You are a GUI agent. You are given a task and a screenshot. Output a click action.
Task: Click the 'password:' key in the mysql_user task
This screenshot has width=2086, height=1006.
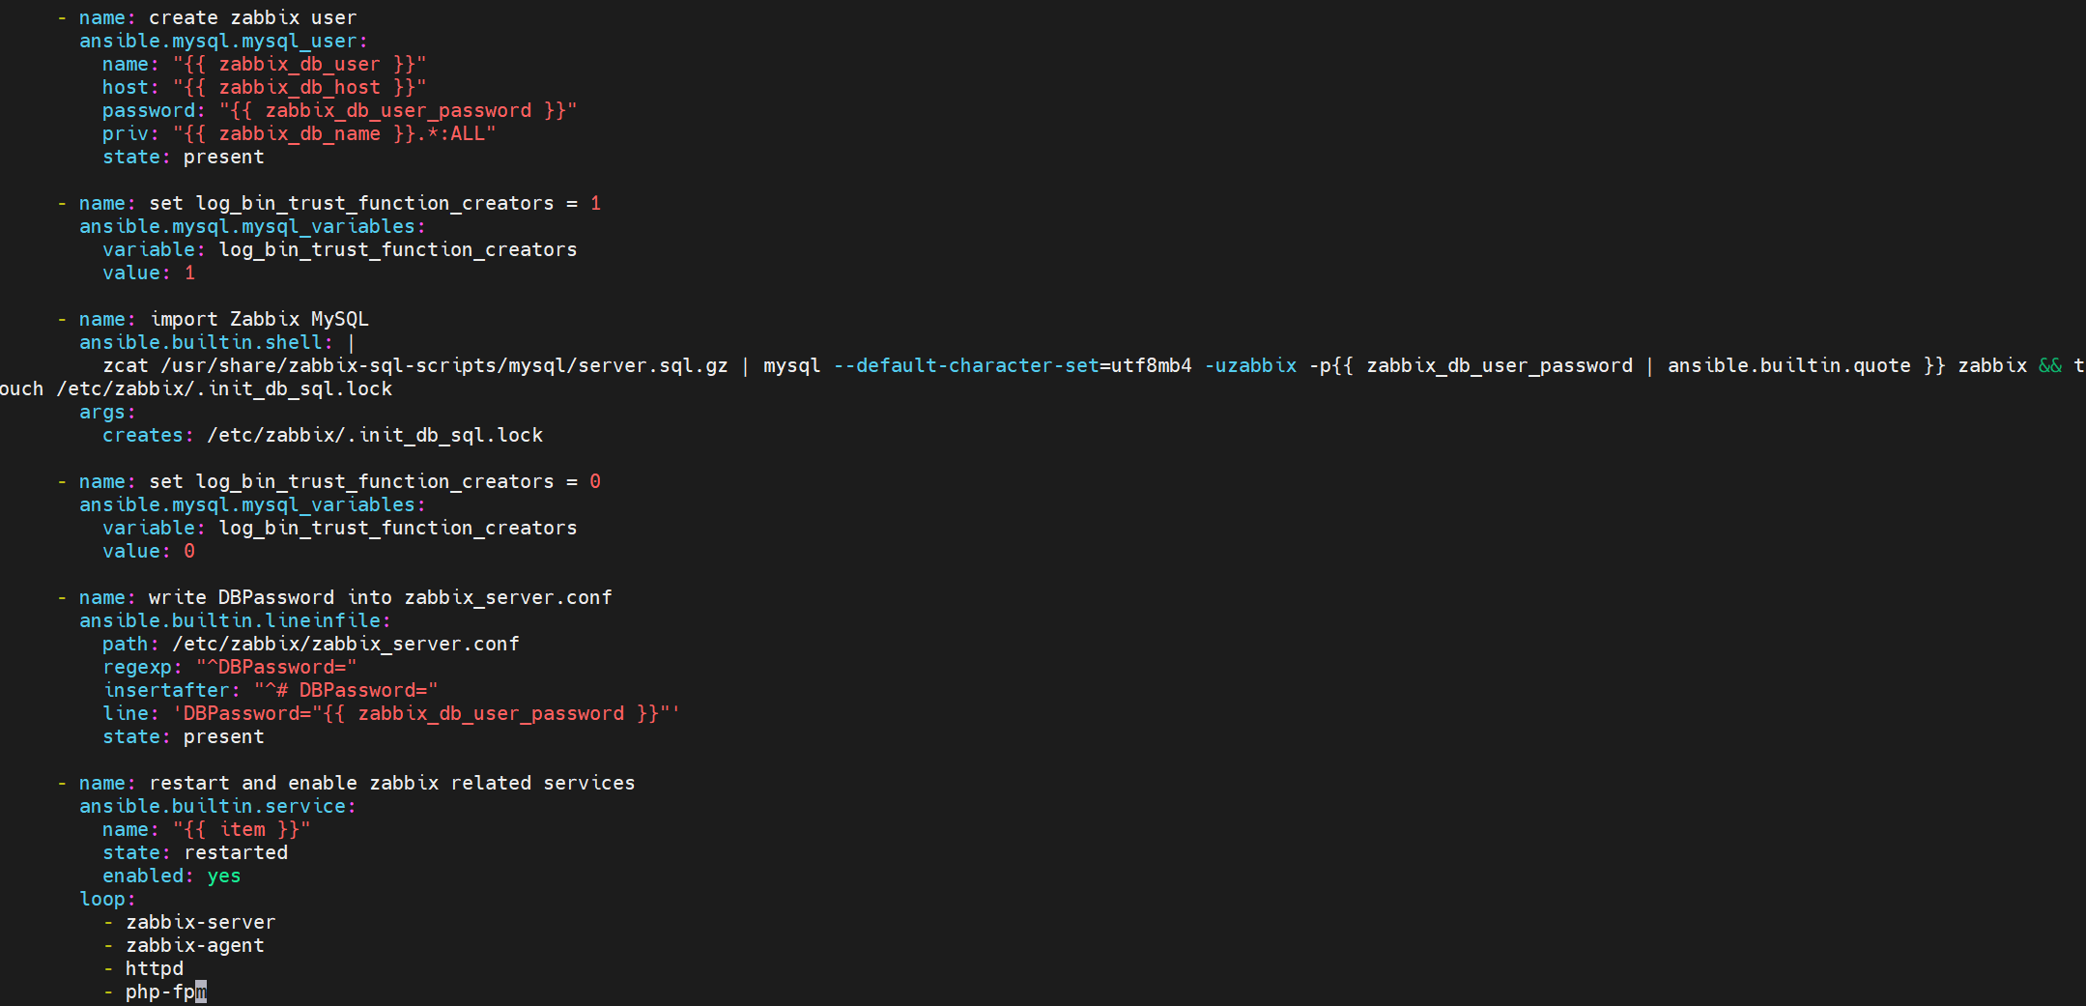(154, 110)
